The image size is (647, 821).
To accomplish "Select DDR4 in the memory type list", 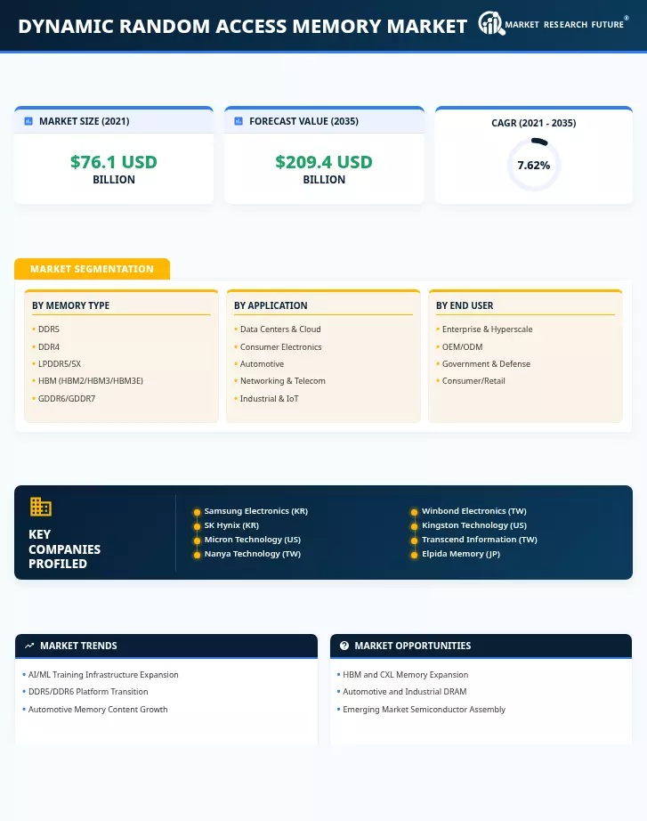I will point(49,346).
